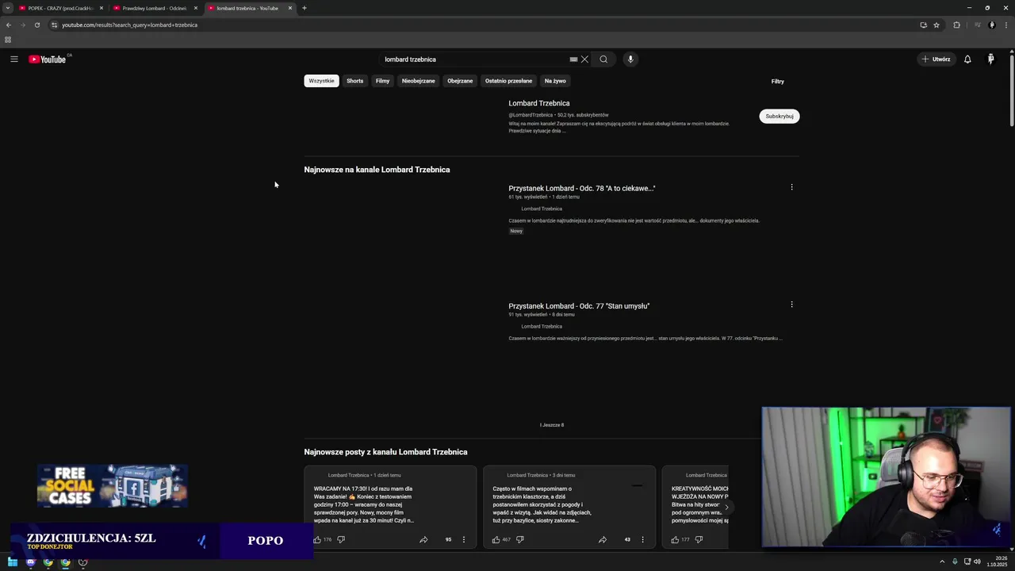Go to the YouTube home logo
This screenshot has height=571, width=1015.
[x=48, y=59]
